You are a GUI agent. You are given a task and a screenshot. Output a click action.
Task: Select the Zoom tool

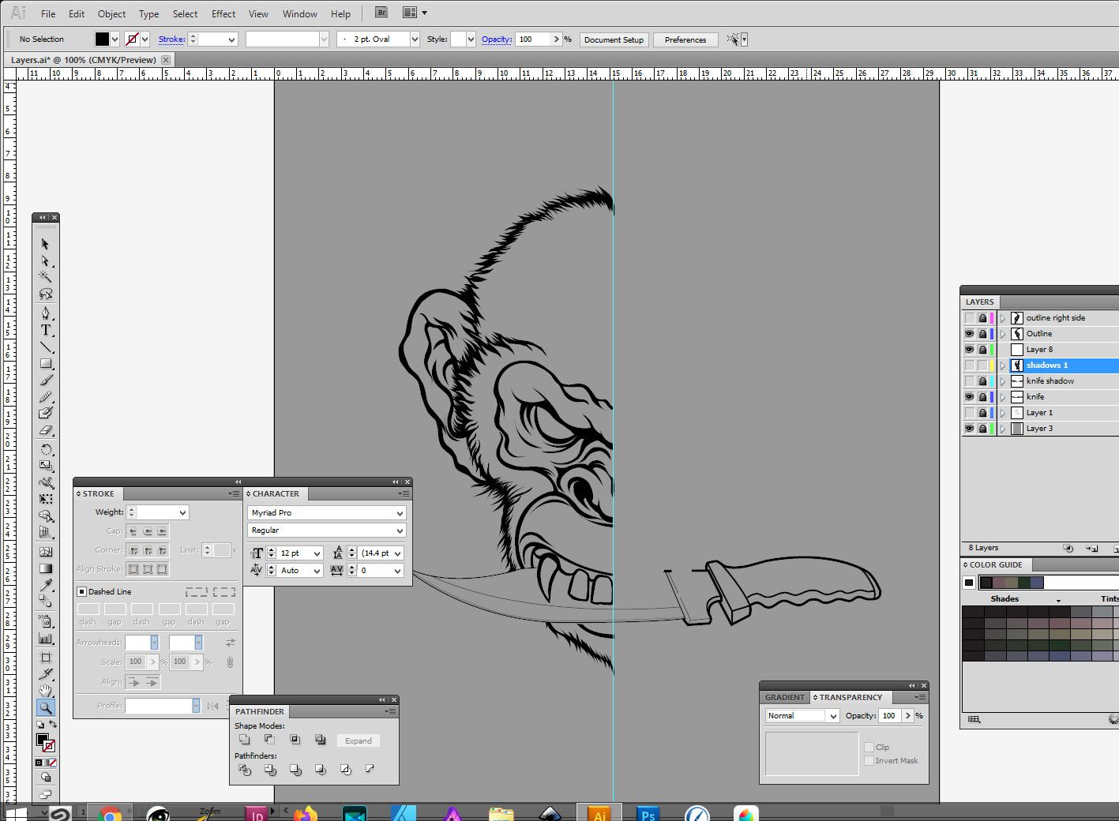coord(46,707)
